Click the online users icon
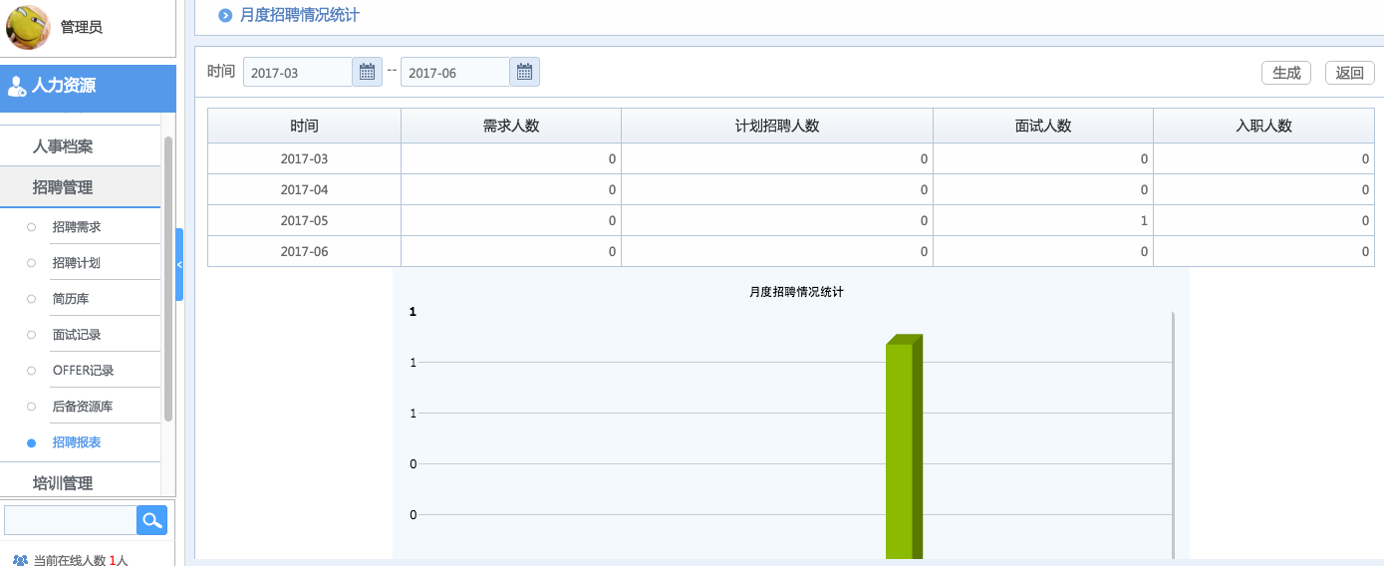Image resolution: width=1384 pixels, height=566 pixels. coord(20,560)
